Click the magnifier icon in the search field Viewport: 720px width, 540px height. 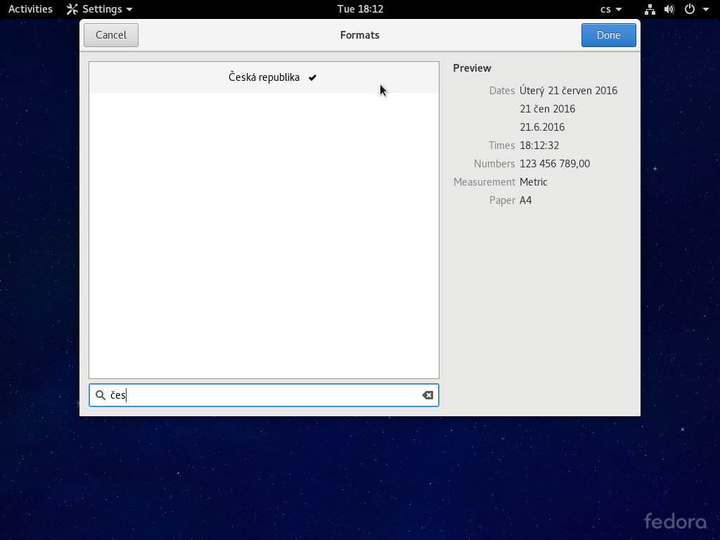pos(101,395)
